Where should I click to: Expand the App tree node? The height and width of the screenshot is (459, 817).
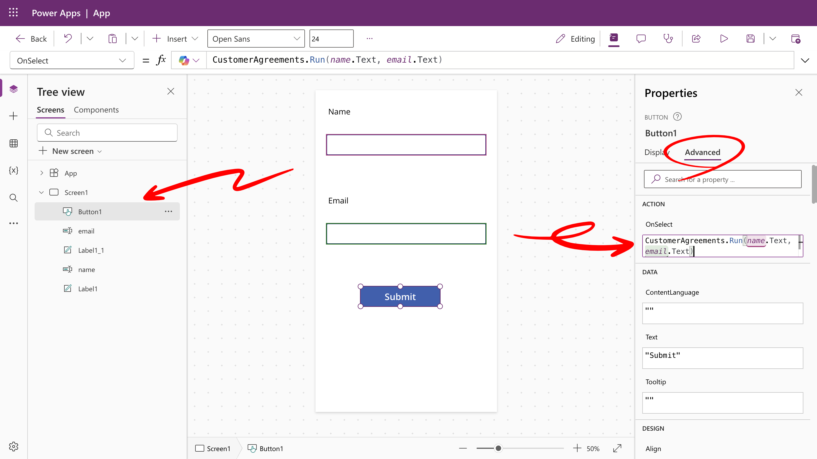click(x=41, y=173)
